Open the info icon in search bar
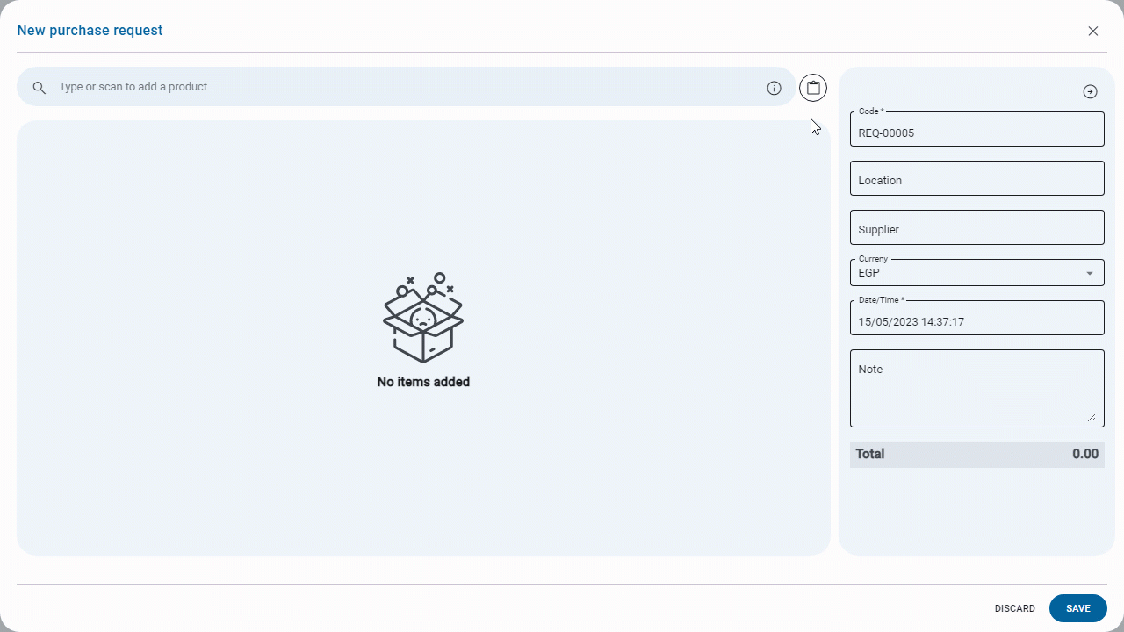Viewport: 1124px width, 632px height. [774, 88]
